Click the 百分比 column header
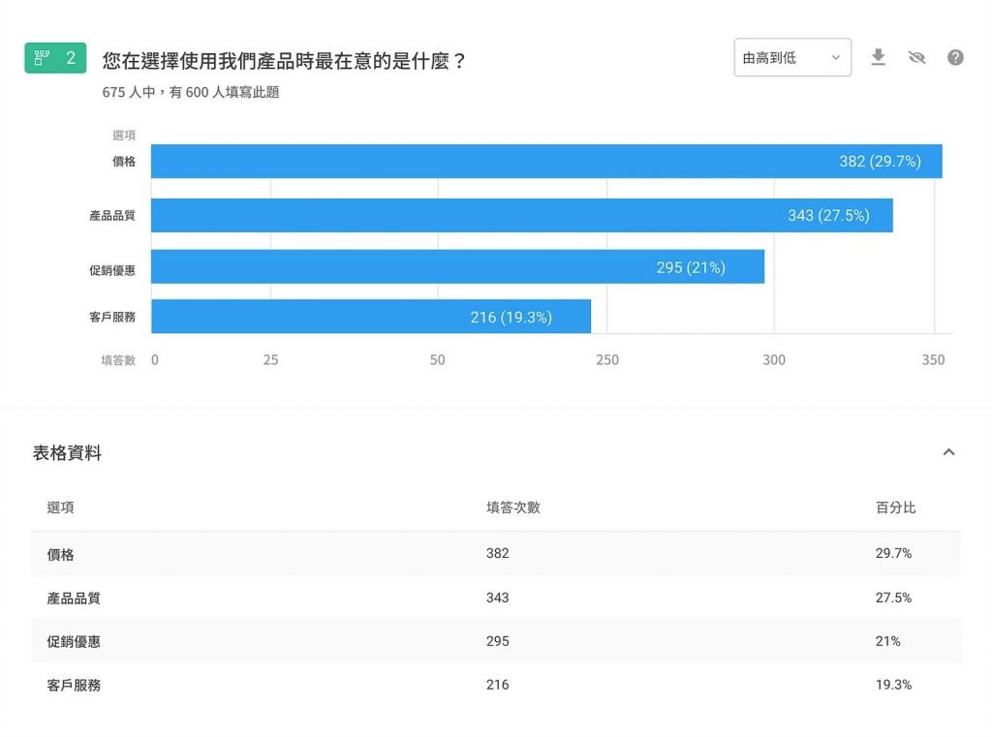 [x=895, y=507]
